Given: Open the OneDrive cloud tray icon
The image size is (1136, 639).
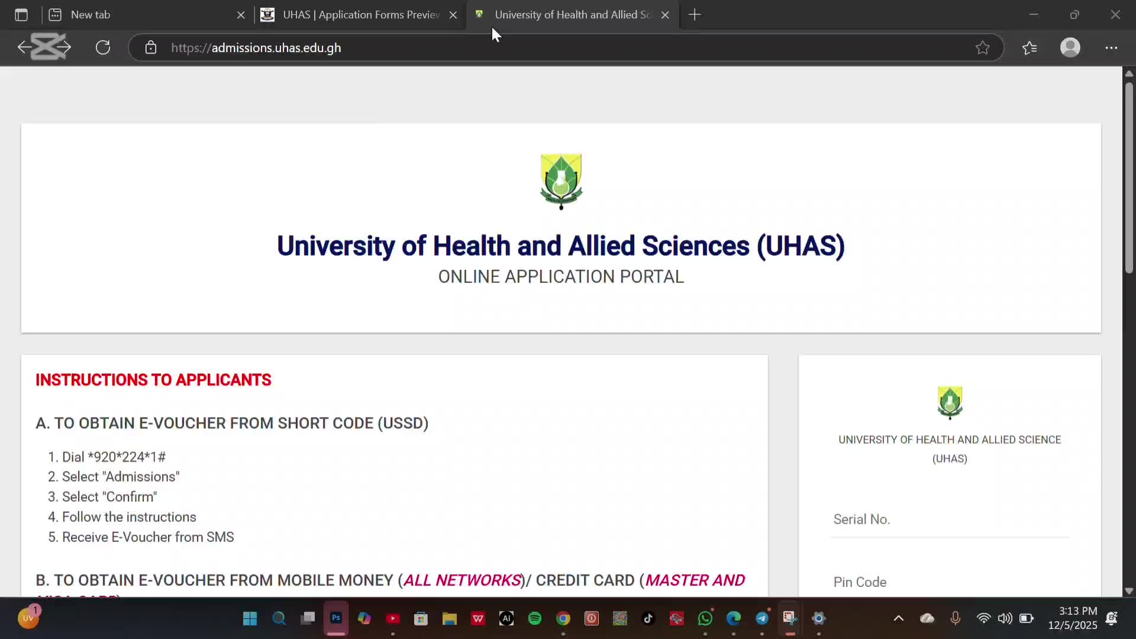Looking at the screenshot, I should pyautogui.click(x=927, y=618).
